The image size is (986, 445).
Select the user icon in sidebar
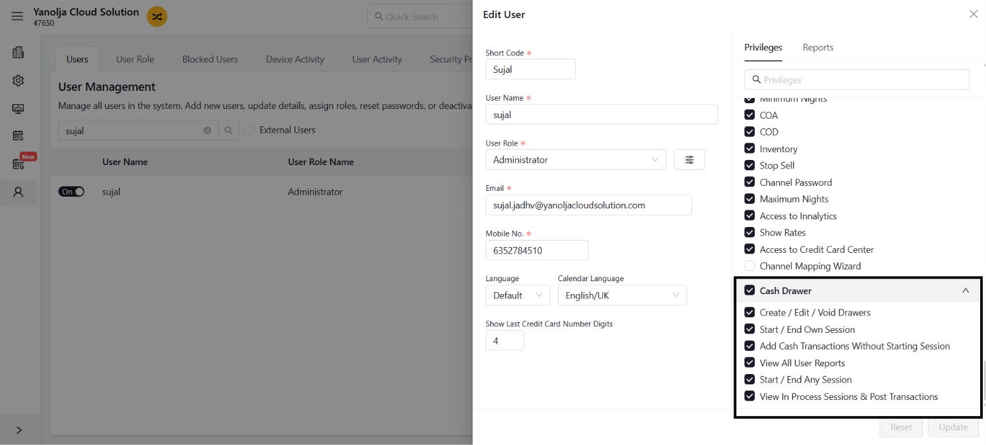click(18, 192)
